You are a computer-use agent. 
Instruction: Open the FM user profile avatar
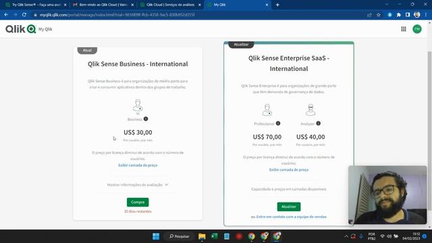pyautogui.click(x=417, y=29)
